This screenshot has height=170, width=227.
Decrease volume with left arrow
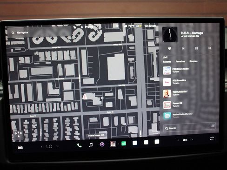point(178,140)
